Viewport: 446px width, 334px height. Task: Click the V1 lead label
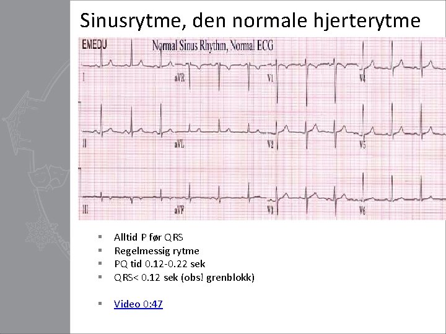(x=271, y=78)
